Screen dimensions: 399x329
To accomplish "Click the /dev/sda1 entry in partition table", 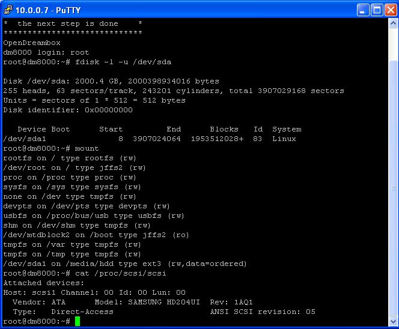I will click(22, 139).
